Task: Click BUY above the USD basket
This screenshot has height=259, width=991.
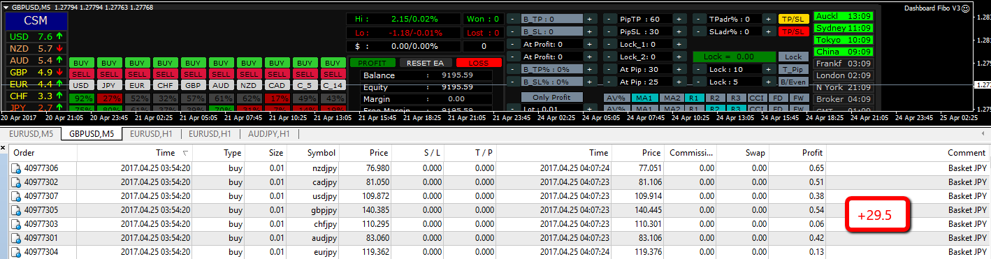Action: pyautogui.click(x=81, y=63)
